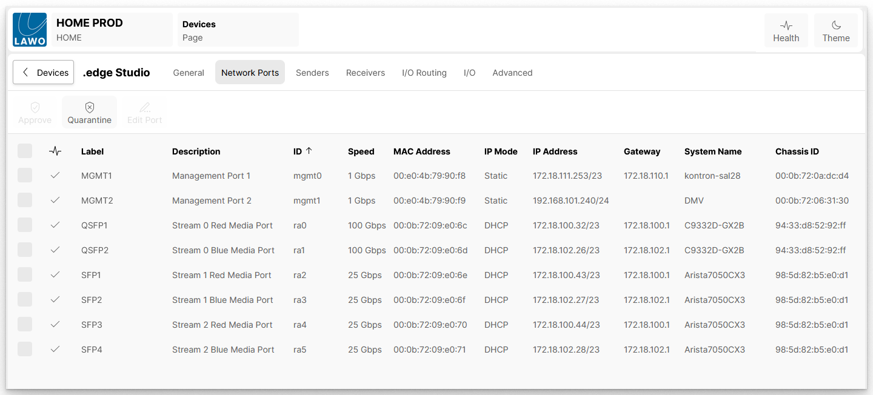The image size is (873, 395).
Task: Click the LAWO logo icon
Action: [30, 30]
